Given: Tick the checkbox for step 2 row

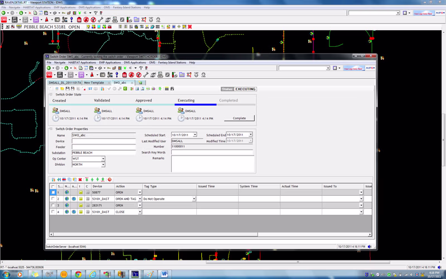Looking at the screenshot, I should [53, 199].
